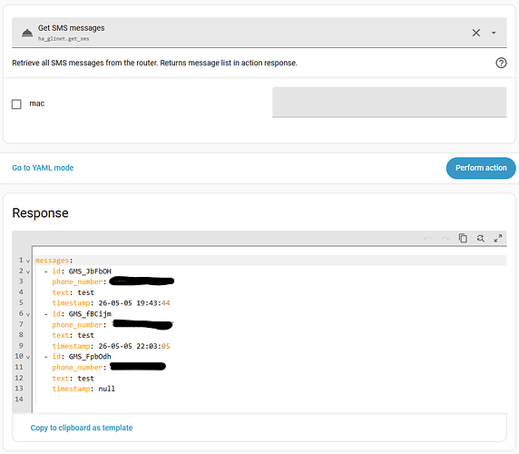This screenshot has width=519, height=454.
Task: Select the Get SMS messages action field
Action: tap(259, 33)
